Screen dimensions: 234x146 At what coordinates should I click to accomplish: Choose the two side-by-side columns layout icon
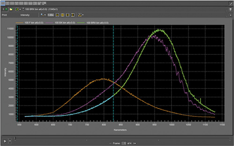tap(7, 3)
